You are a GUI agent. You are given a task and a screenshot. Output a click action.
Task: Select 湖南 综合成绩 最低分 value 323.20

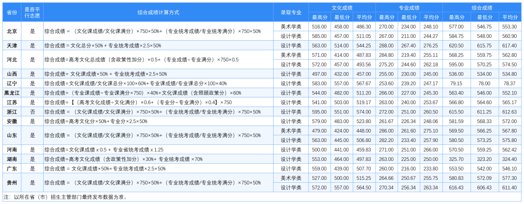pyautogui.click(x=485, y=159)
